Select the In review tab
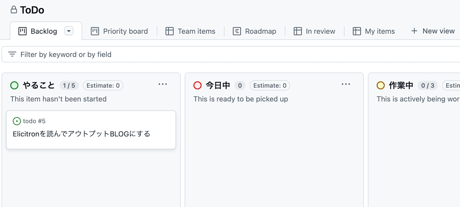The width and height of the screenshot is (460, 207). (314, 31)
